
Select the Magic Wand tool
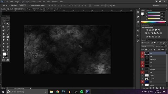pyautogui.click(x=8, y=24)
